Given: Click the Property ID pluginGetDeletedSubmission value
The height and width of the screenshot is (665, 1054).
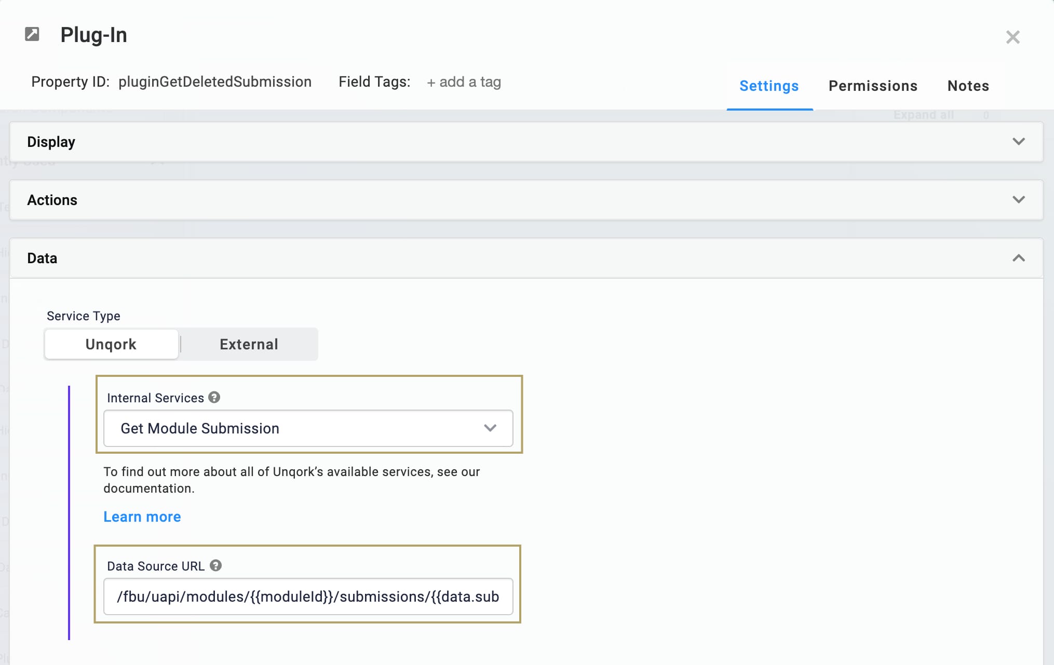Looking at the screenshot, I should pyautogui.click(x=215, y=82).
